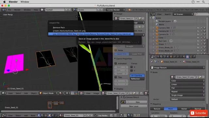Screen dimensions: 209x118
Task: Toggle visibility eye of Cone
Action: (x=198, y=38)
